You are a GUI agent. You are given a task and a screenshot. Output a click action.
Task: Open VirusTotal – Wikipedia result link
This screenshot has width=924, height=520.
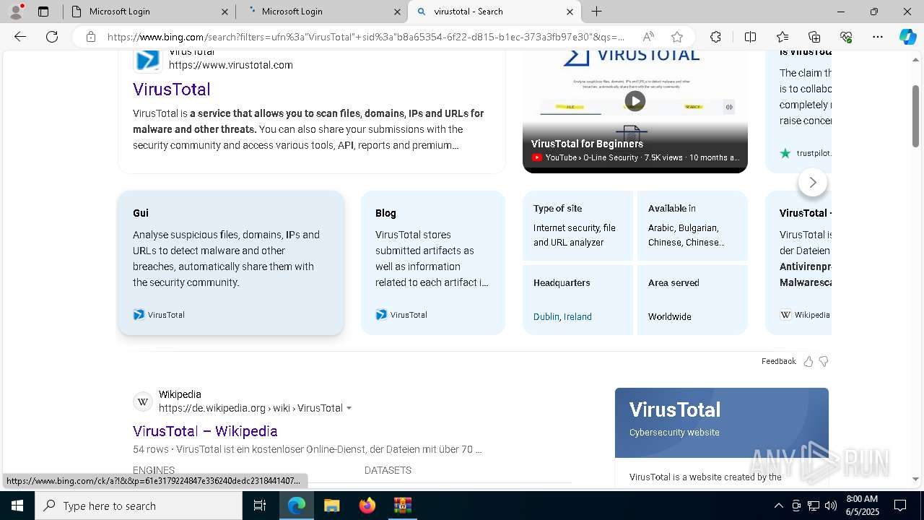click(205, 431)
